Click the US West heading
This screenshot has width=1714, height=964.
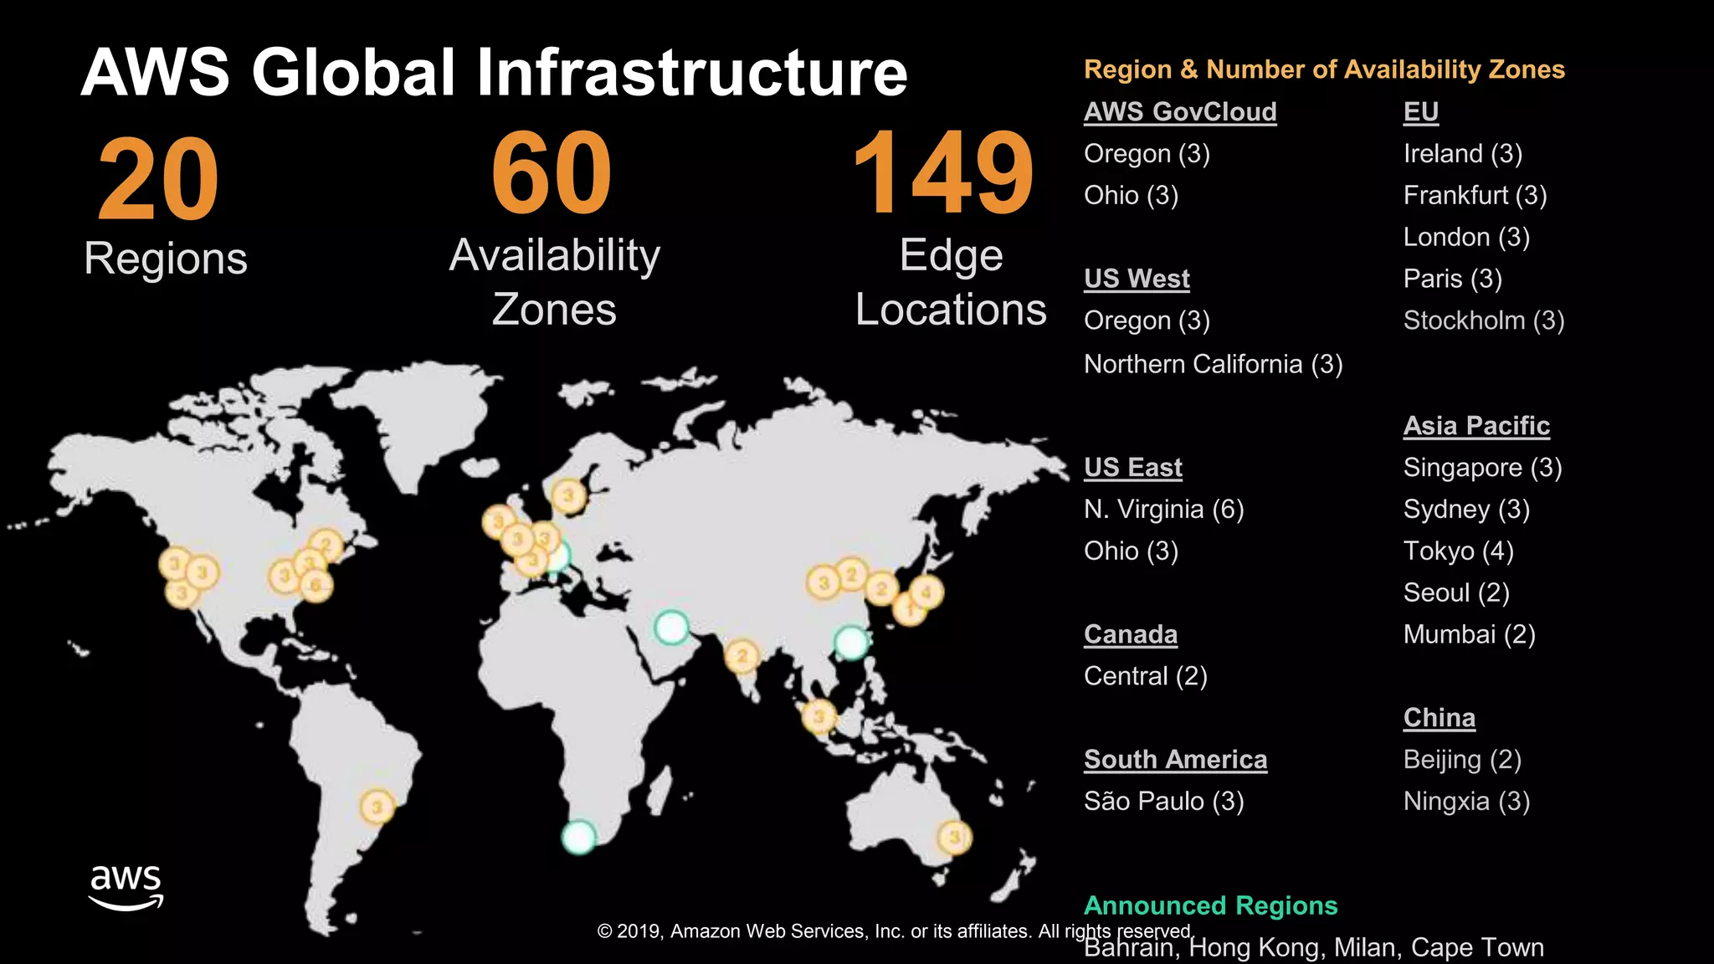point(1137,279)
